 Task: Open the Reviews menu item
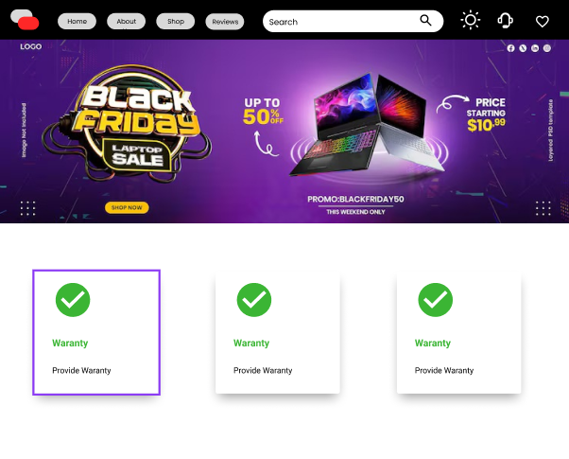click(225, 21)
